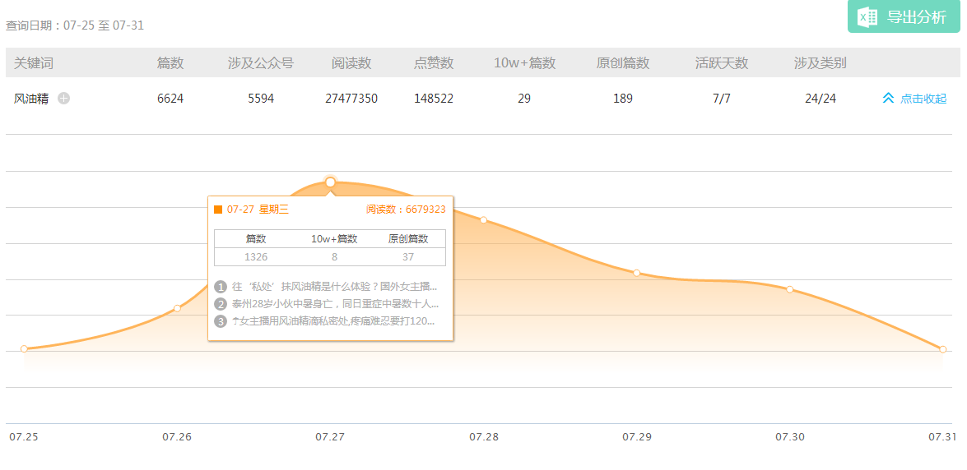
Task: Click the 点击收起 collapse link
Action: point(923,99)
